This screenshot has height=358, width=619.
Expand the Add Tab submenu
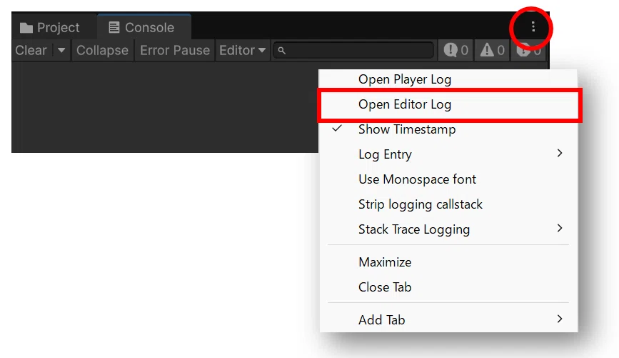tap(448, 319)
